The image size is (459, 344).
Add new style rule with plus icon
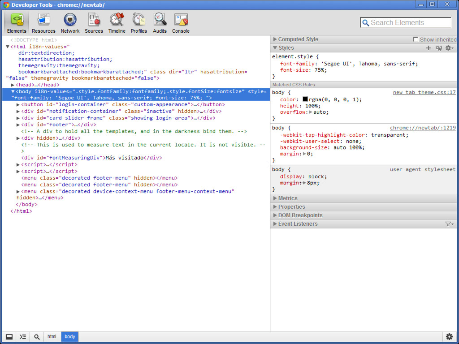[428, 48]
